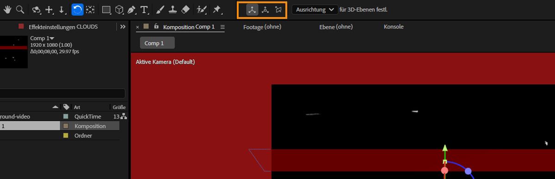The width and height of the screenshot is (555, 179).
Task: Open the Ausrichtung dropdown
Action: point(314,10)
